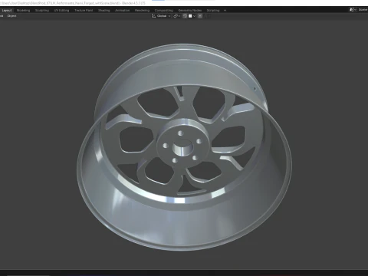Screen dimensions: 368x276
Task: Open the Animation workspace tab
Action: click(123, 11)
